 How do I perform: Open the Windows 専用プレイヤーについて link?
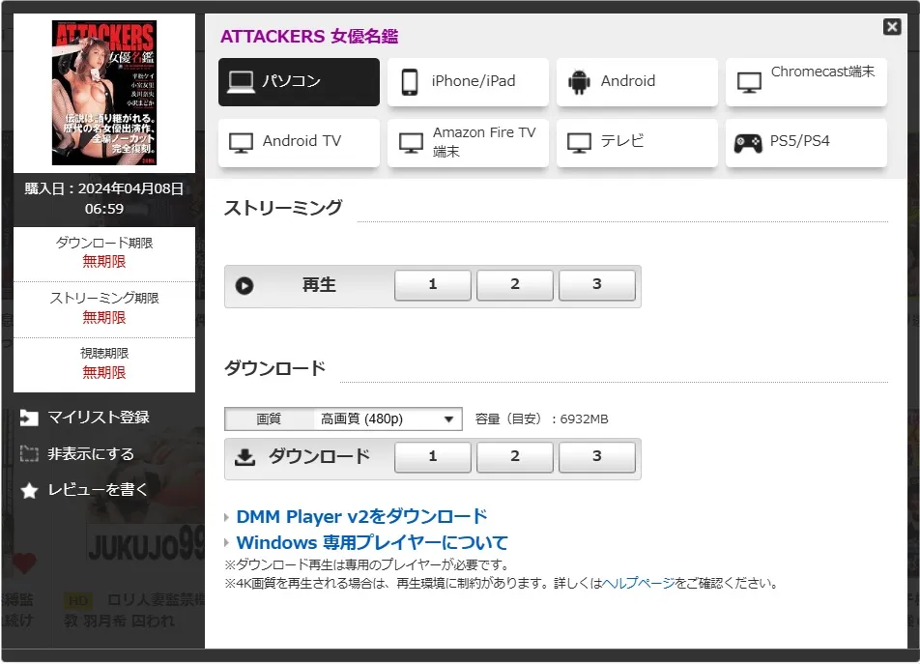point(371,542)
